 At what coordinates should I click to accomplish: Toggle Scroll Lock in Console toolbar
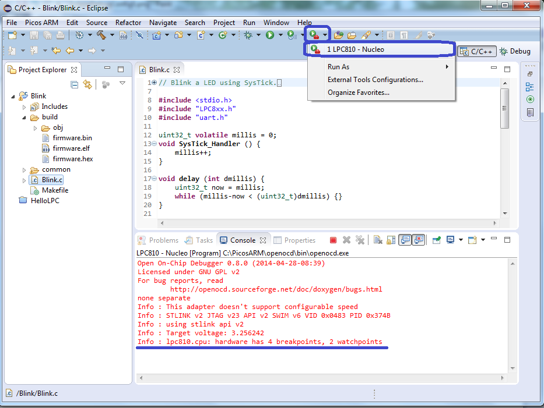391,240
